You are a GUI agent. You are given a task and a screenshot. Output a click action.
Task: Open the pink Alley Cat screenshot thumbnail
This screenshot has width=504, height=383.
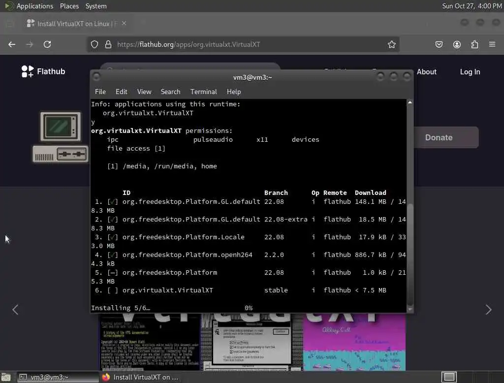(x=354, y=342)
